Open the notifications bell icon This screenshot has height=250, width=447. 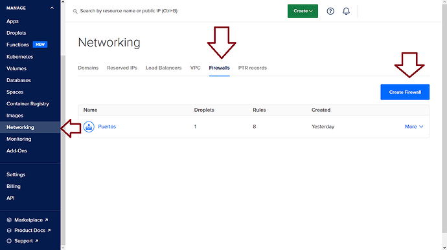tap(346, 11)
